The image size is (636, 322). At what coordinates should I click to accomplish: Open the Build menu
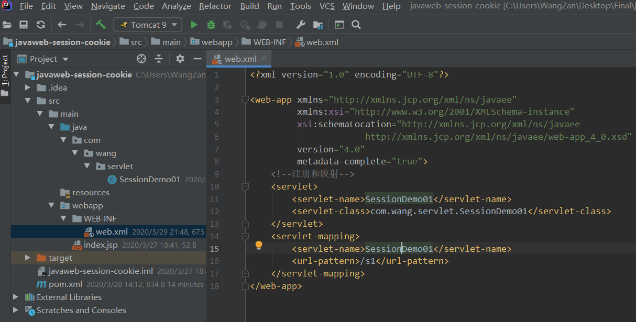[x=250, y=6]
